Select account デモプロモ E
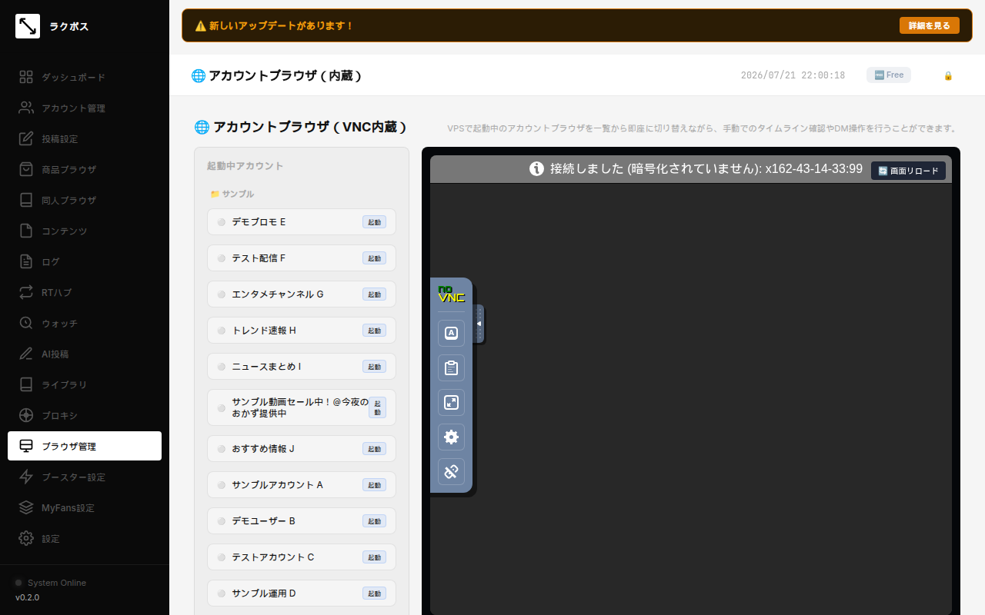This screenshot has height=615, width=985. (x=302, y=222)
